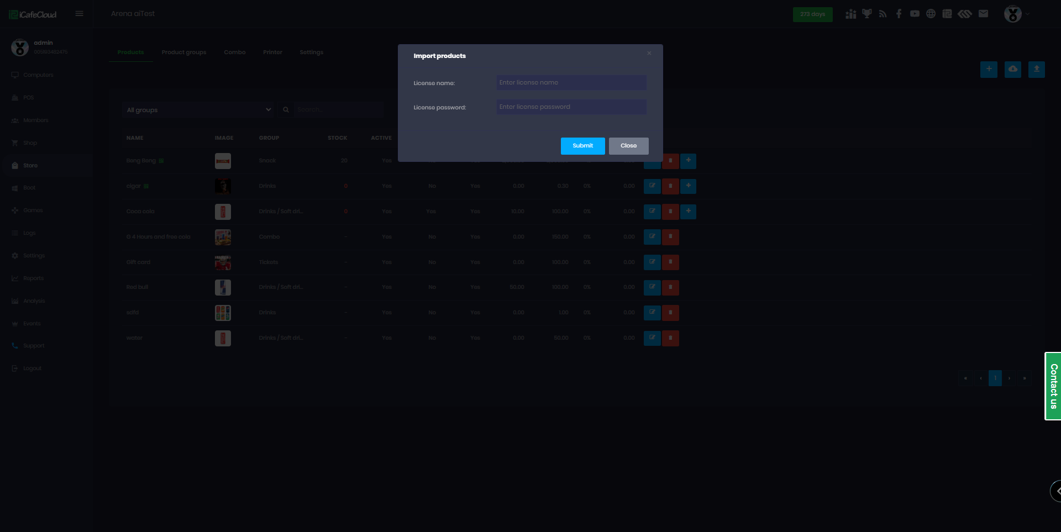Expand the side panel arrow at right edge

tap(1056, 491)
